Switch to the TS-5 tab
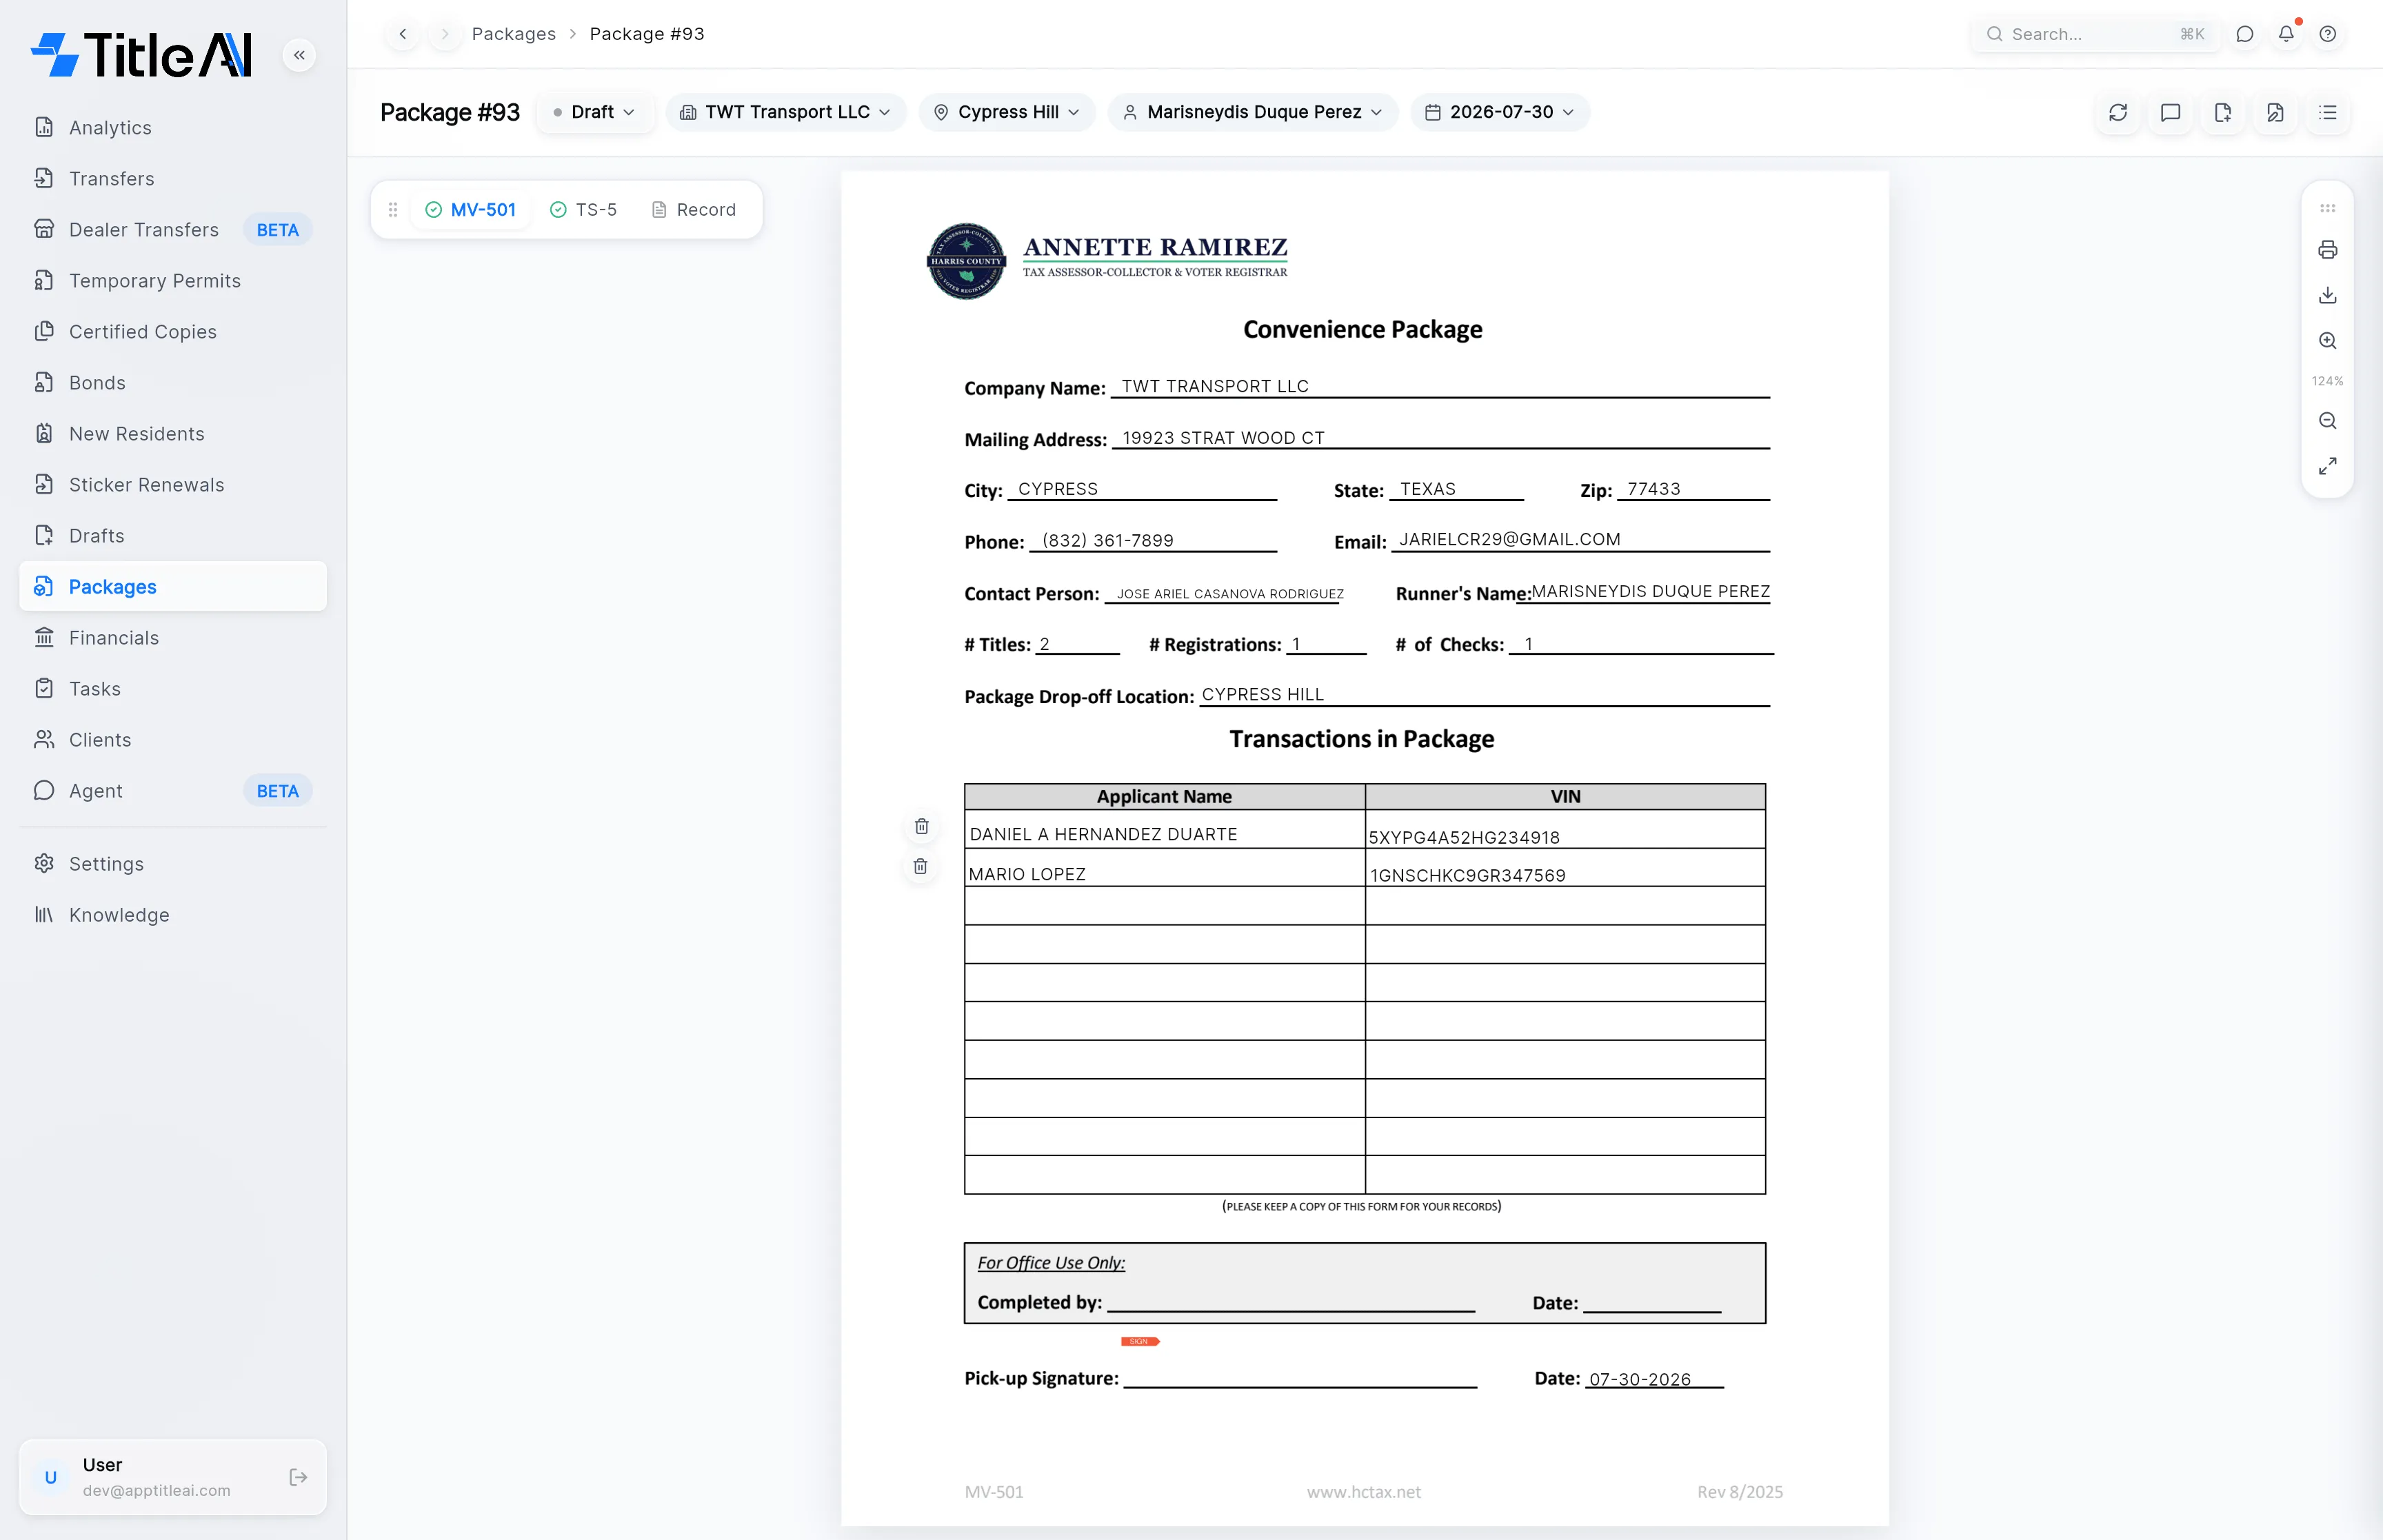This screenshot has height=1540, width=2383. [583, 209]
